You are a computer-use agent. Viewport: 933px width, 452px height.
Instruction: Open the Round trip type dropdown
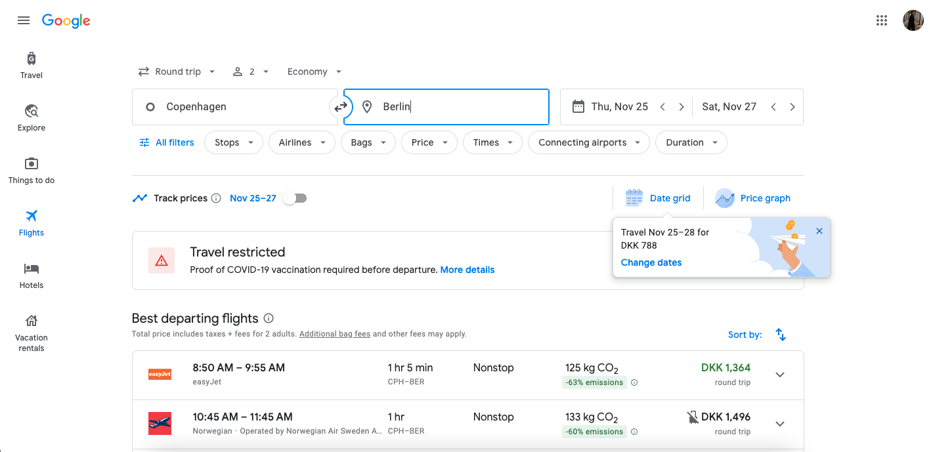pos(177,72)
